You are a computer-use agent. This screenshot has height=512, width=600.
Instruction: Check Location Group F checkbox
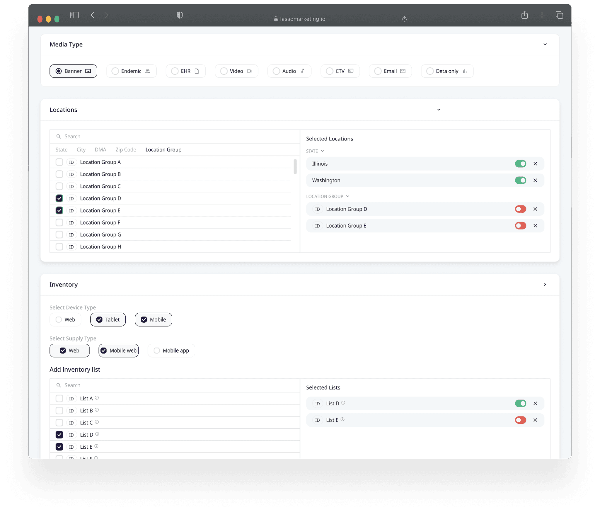[59, 222]
